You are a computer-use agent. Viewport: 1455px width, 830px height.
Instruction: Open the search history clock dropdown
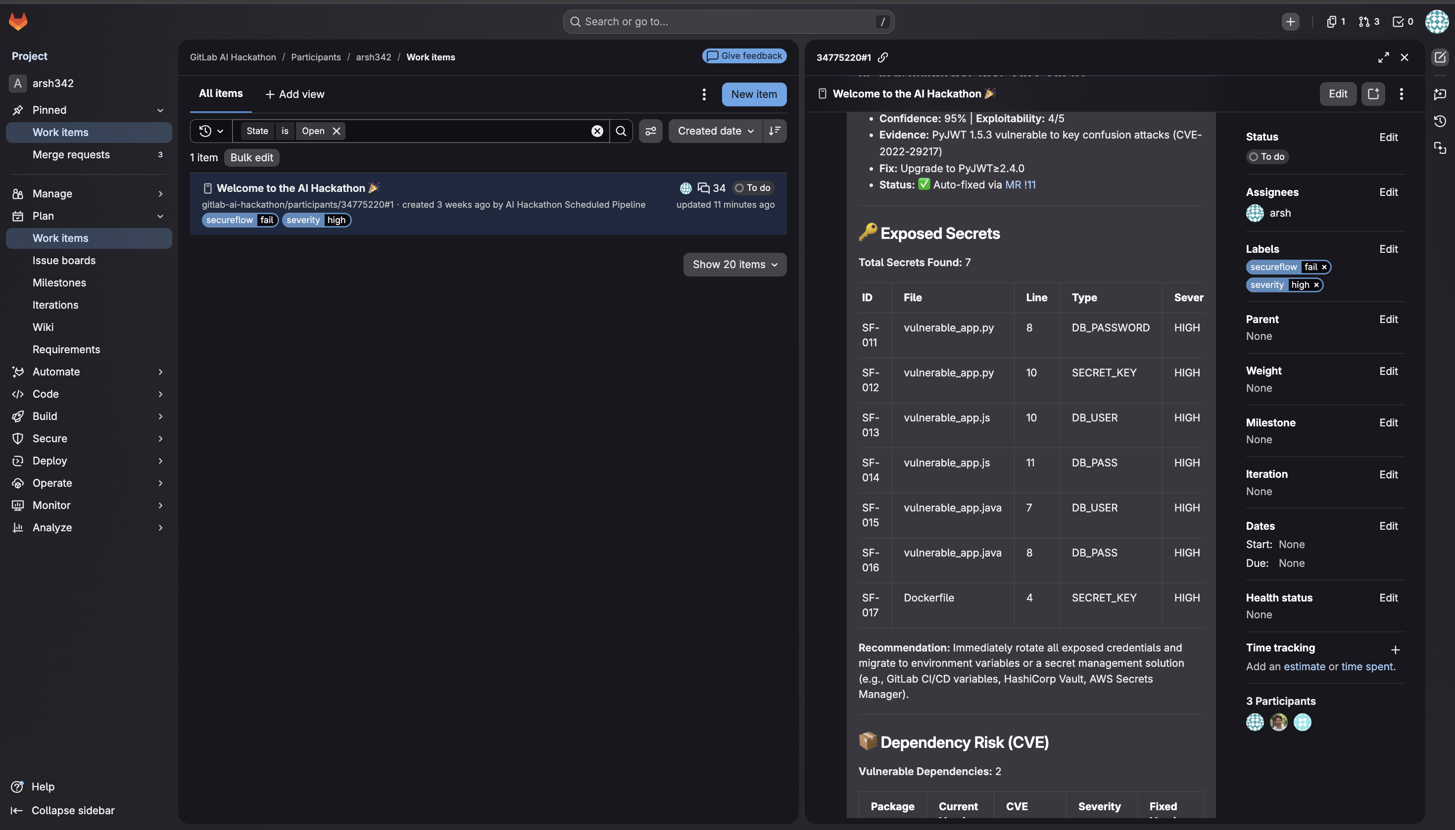click(210, 131)
